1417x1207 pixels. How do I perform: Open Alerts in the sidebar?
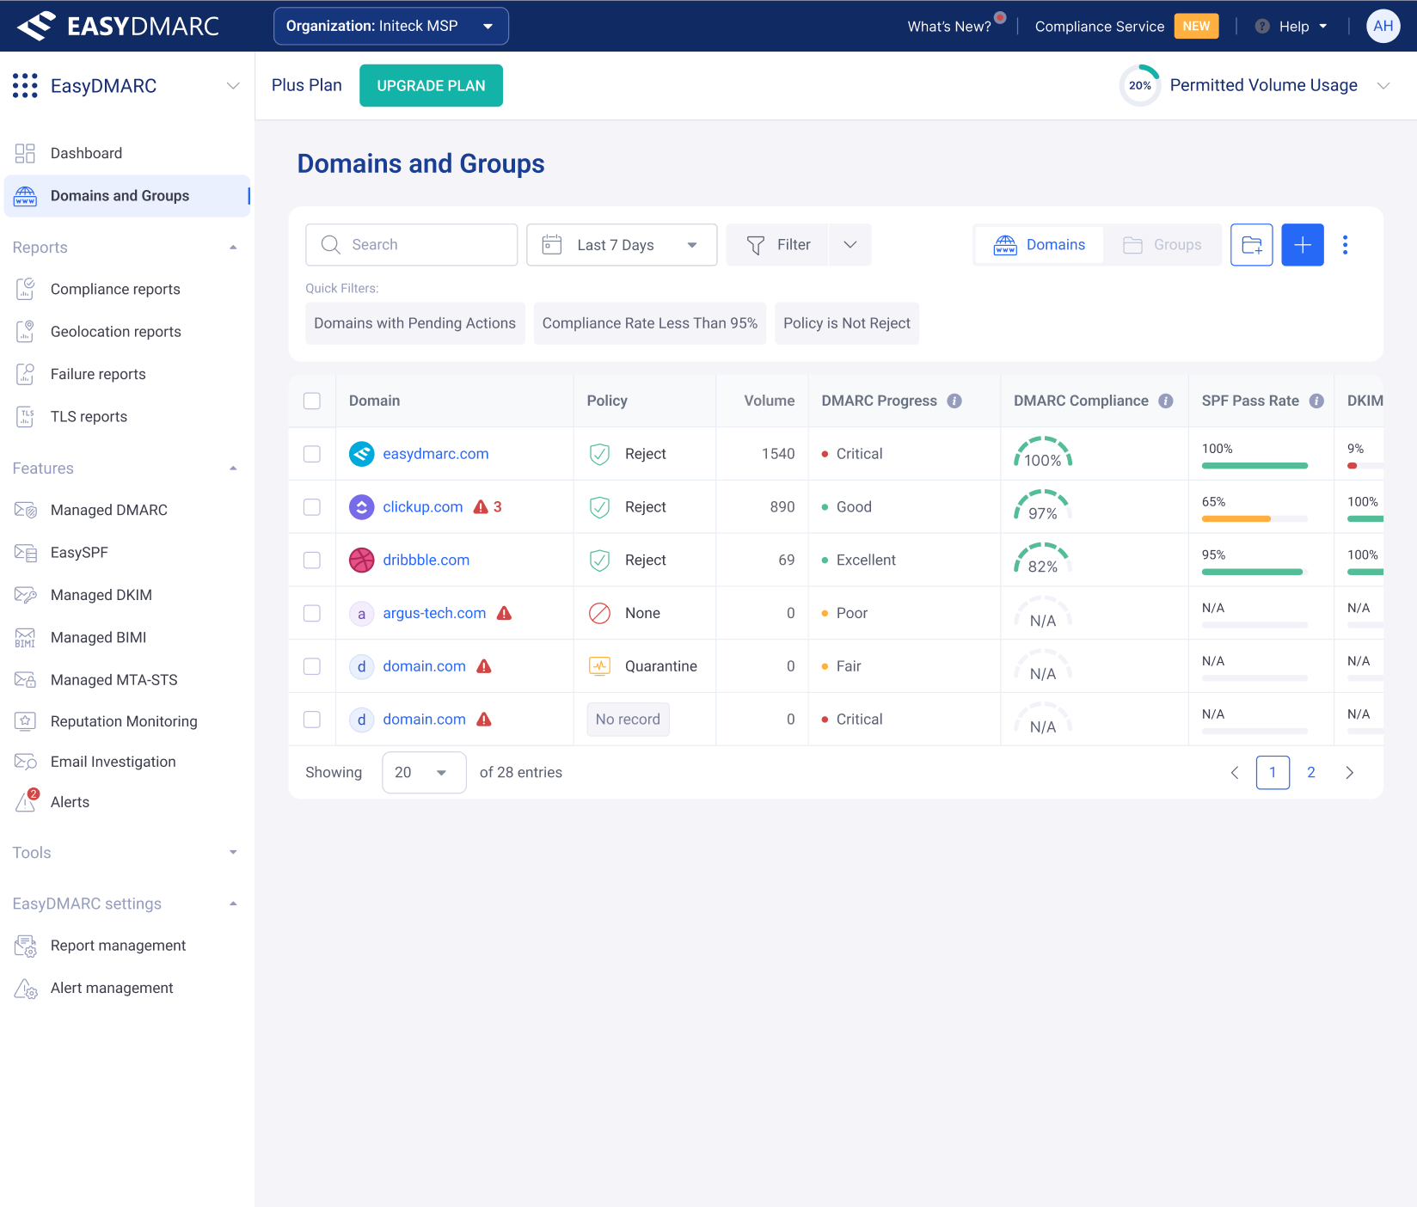(x=70, y=802)
